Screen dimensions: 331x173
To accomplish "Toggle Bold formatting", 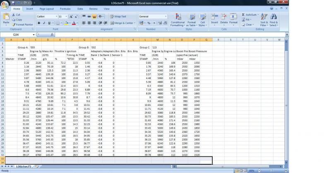I will (39, 23).
